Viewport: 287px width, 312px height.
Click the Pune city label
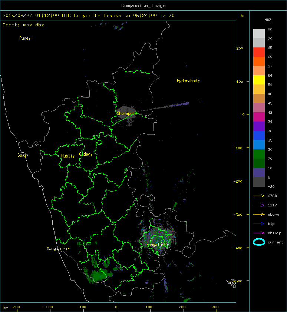click(24, 38)
